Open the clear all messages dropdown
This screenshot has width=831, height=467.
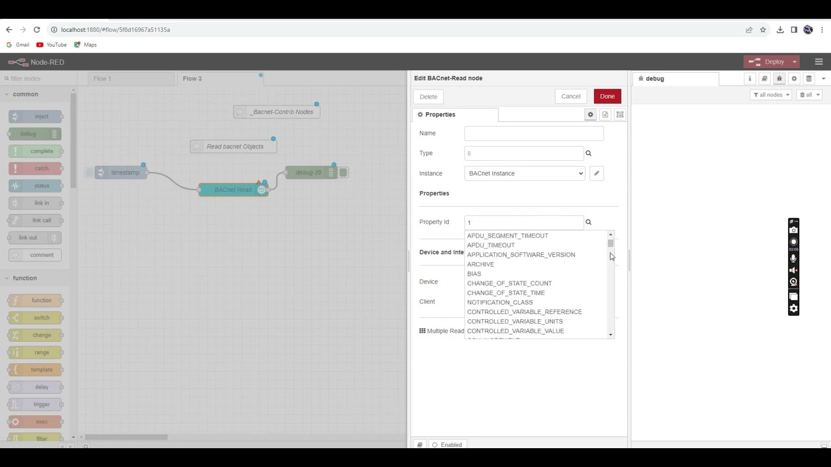[x=809, y=95]
